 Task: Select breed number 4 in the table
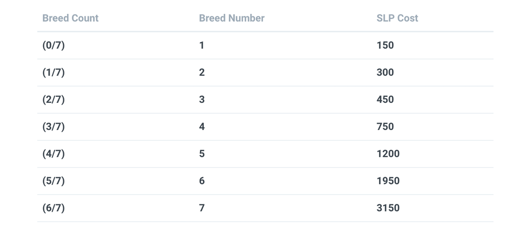(x=202, y=127)
